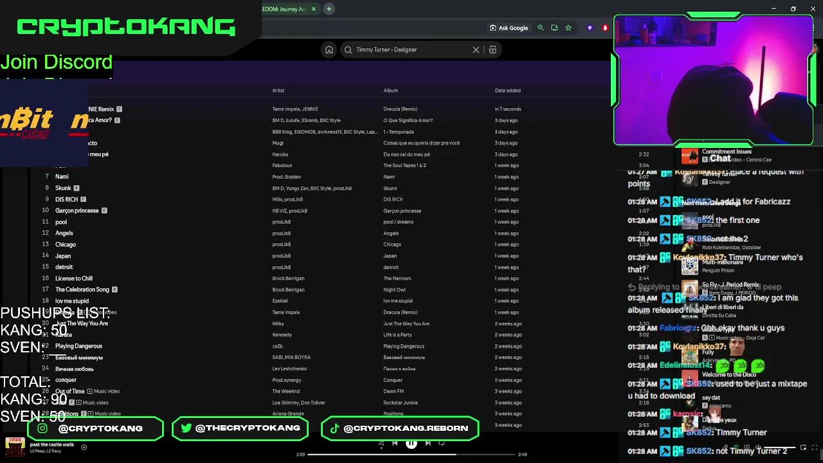The image size is (823, 463).
Task: Open artist 'The Weeknd' link
Action: [x=285, y=392]
